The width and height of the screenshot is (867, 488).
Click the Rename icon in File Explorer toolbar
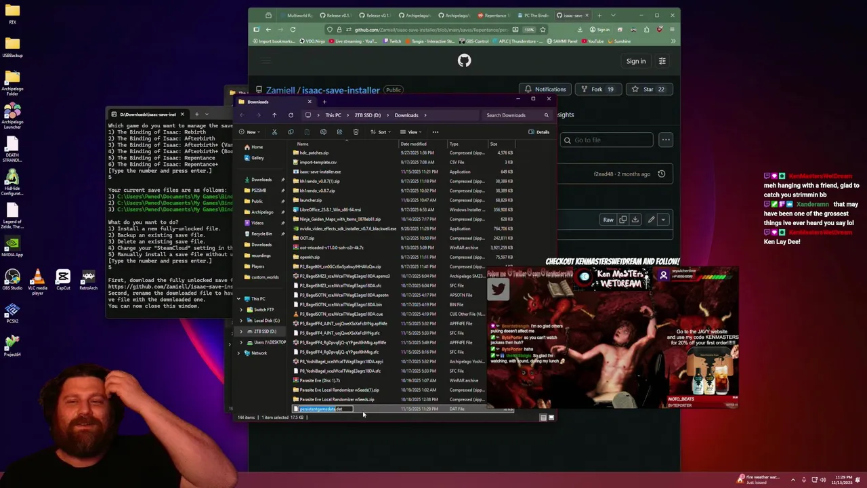[x=323, y=132]
